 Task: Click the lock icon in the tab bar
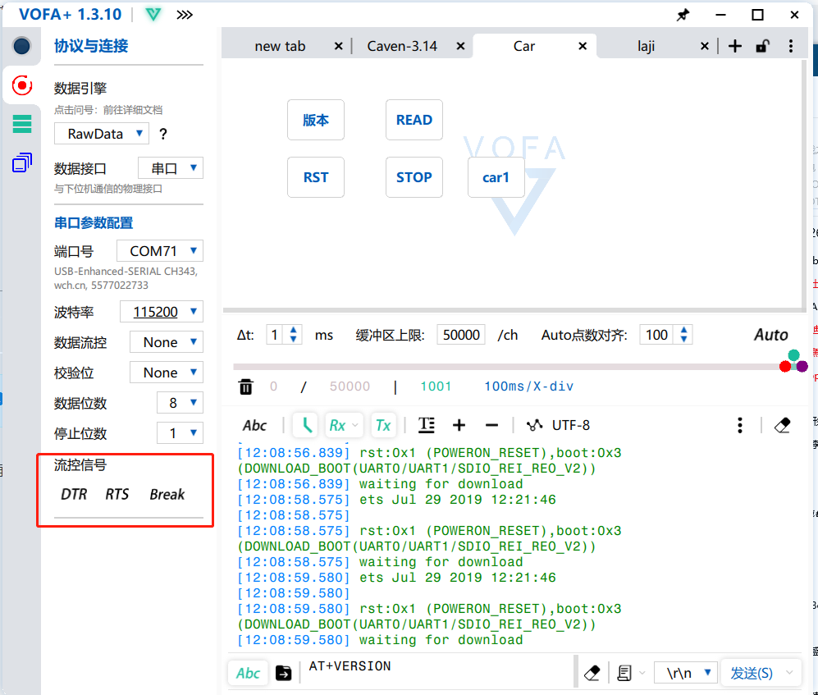762,46
